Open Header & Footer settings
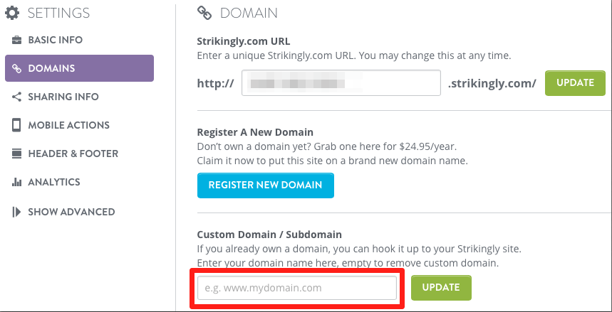Image resolution: width=612 pixels, height=312 pixels. (73, 154)
